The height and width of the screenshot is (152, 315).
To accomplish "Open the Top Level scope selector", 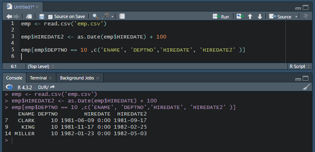I will tap(41, 66).
